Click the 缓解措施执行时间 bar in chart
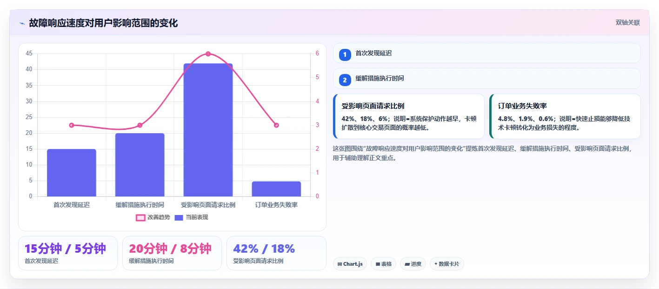This screenshot has height=289, width=659. pyautogui.click(x=140, y=165)
